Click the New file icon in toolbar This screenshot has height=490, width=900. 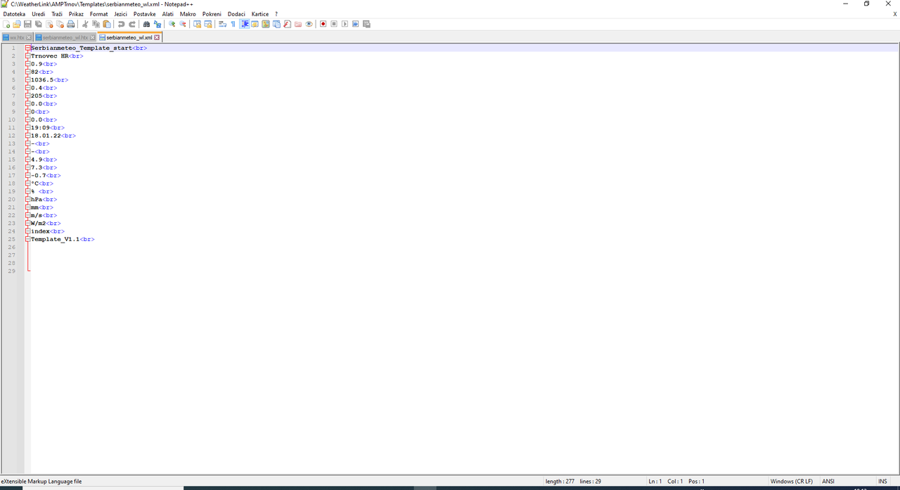click(x=6, y=24)
